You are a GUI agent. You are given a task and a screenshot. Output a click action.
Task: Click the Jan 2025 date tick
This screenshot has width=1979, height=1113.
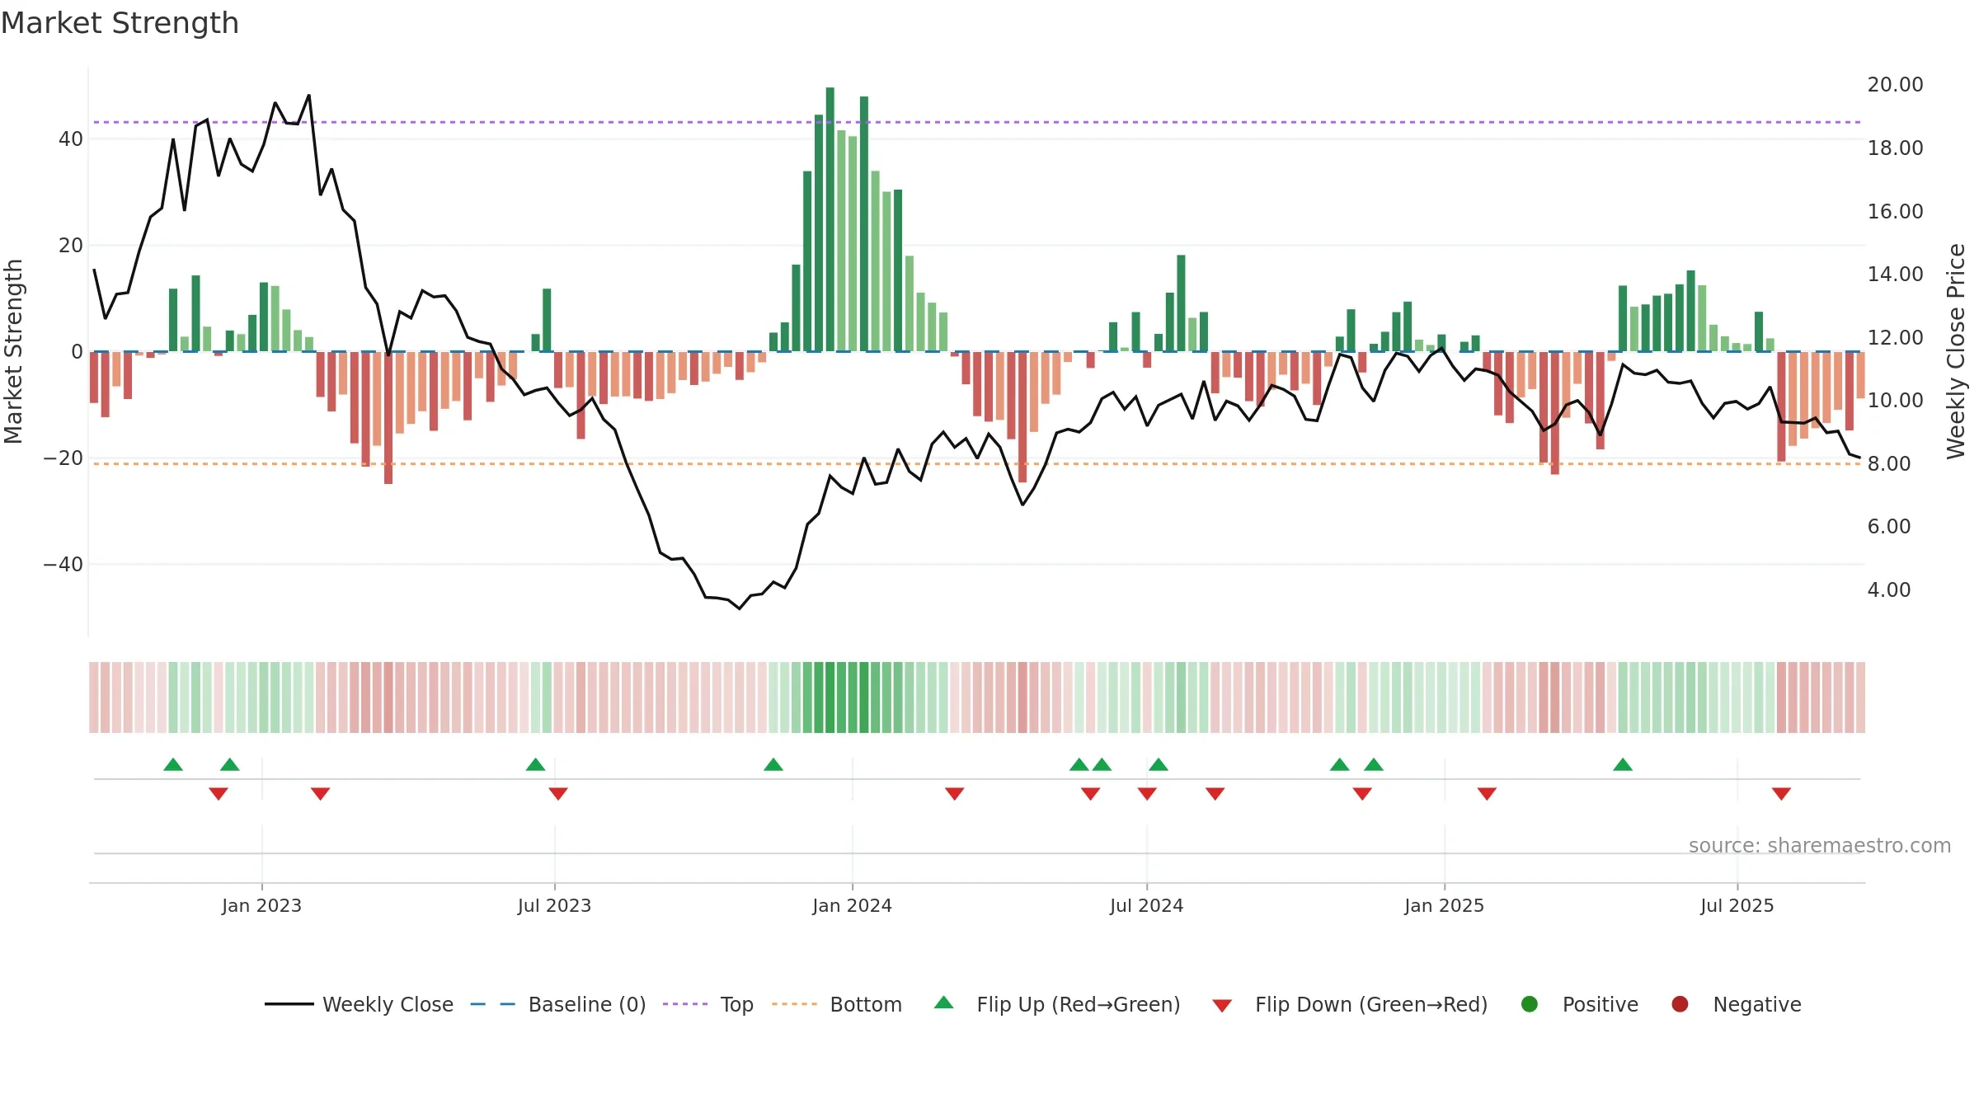click(1444, 905)
